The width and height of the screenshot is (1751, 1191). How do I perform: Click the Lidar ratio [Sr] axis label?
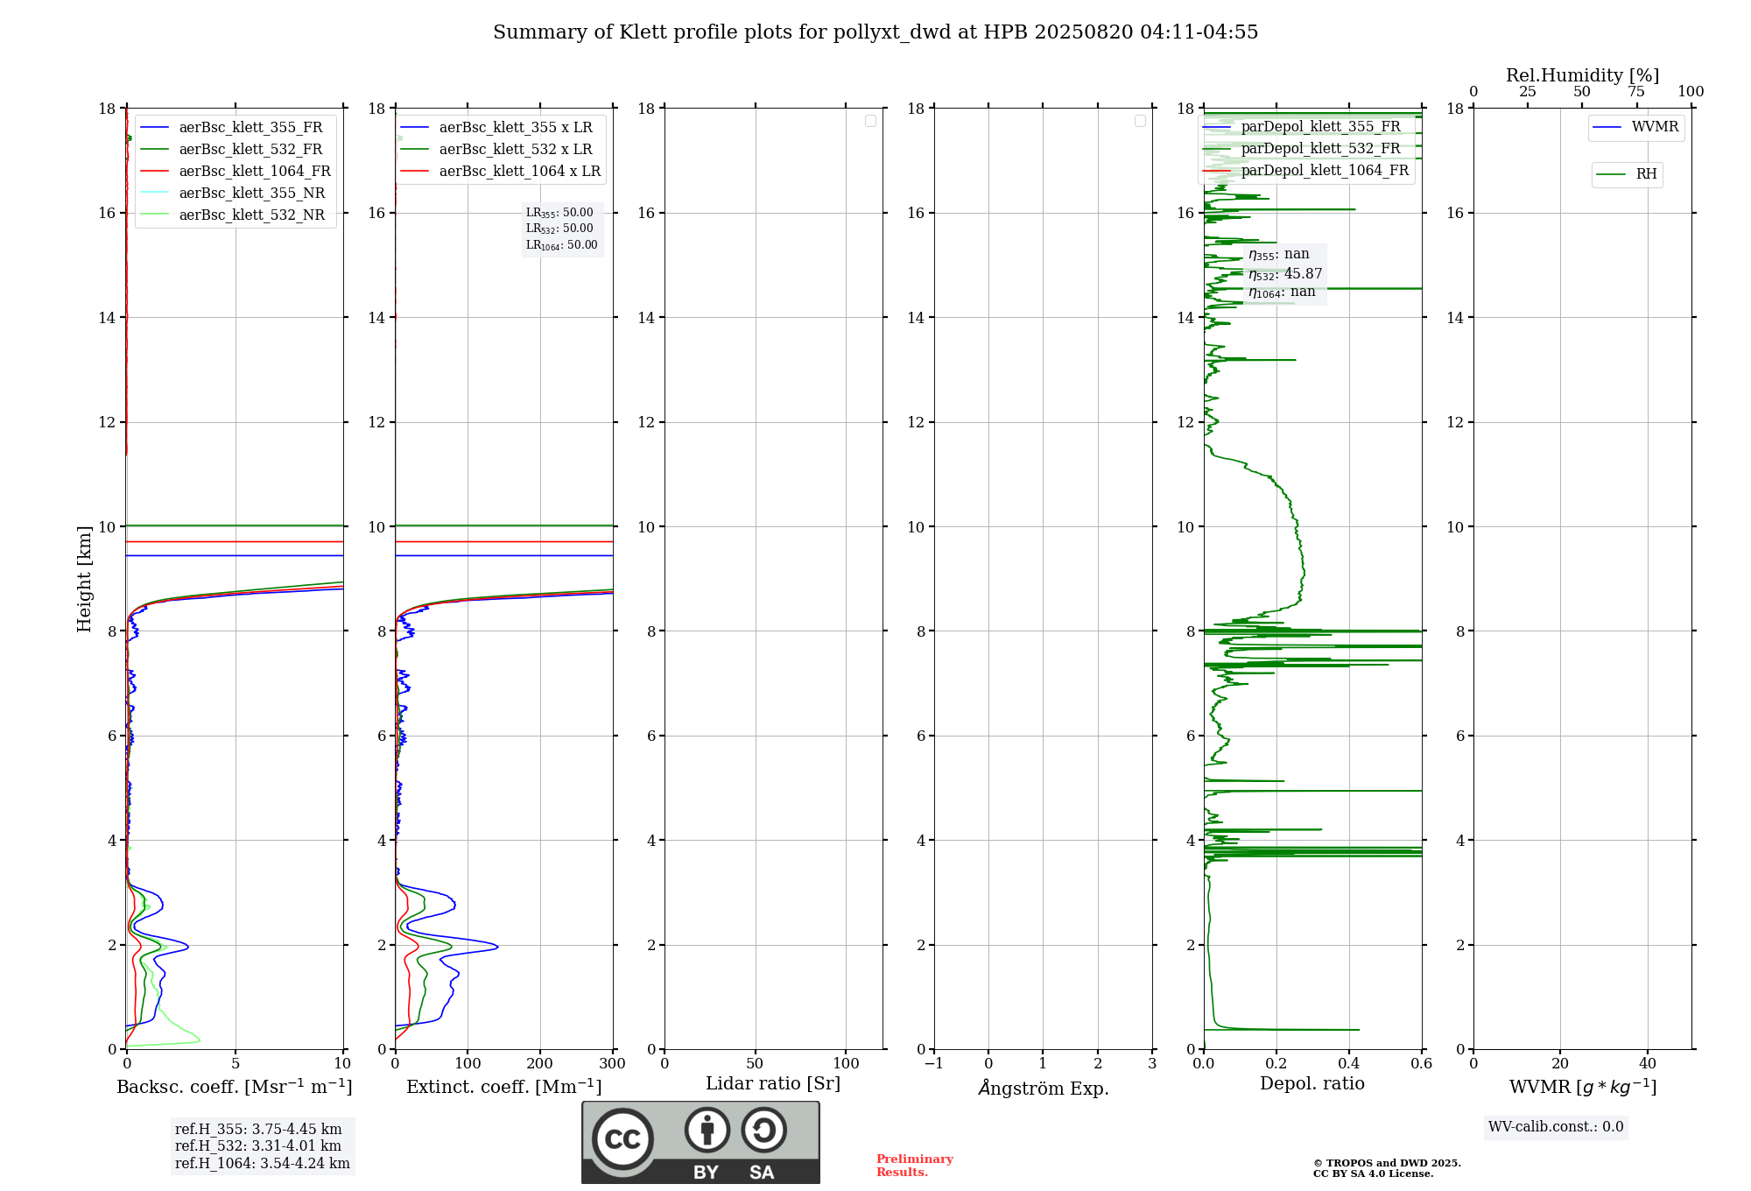[x=773, y=1084]
